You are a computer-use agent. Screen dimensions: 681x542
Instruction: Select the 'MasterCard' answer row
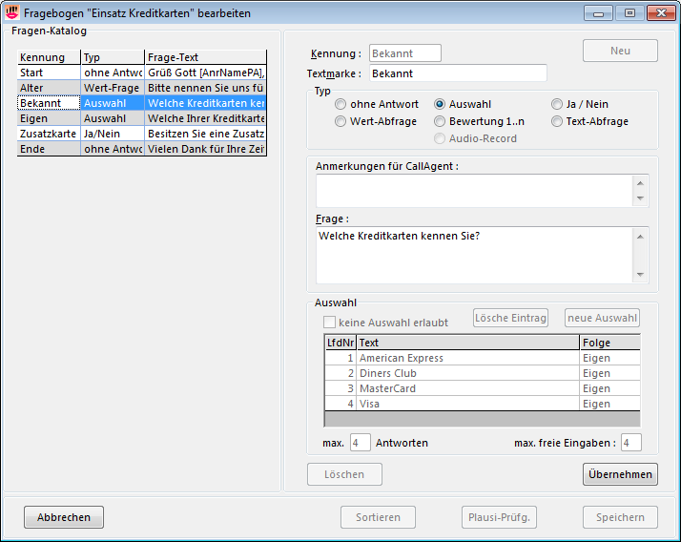pos(467,388)
